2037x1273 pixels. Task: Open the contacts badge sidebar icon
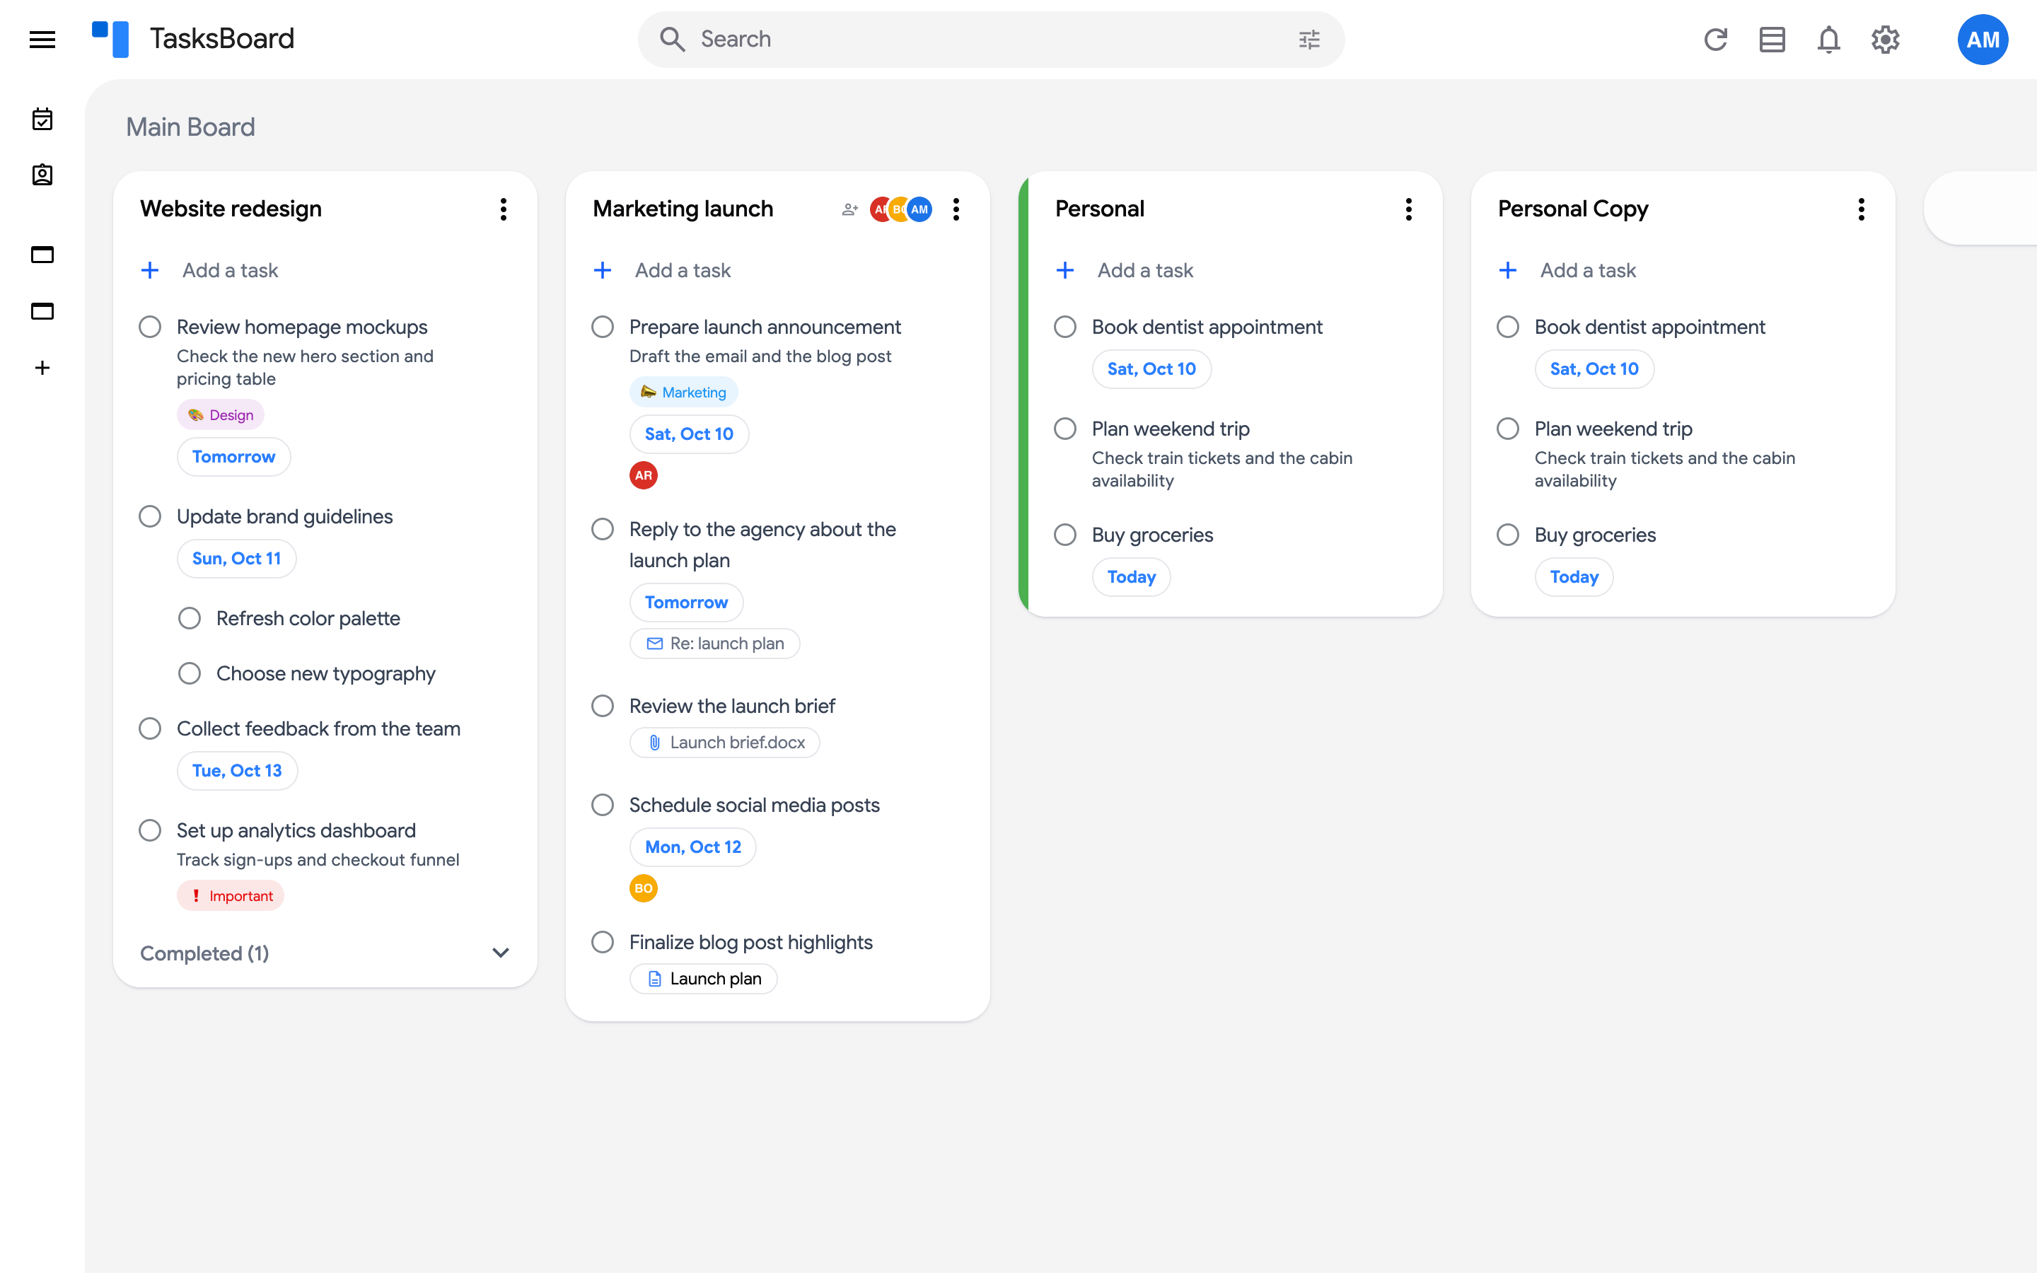[42, 175]
